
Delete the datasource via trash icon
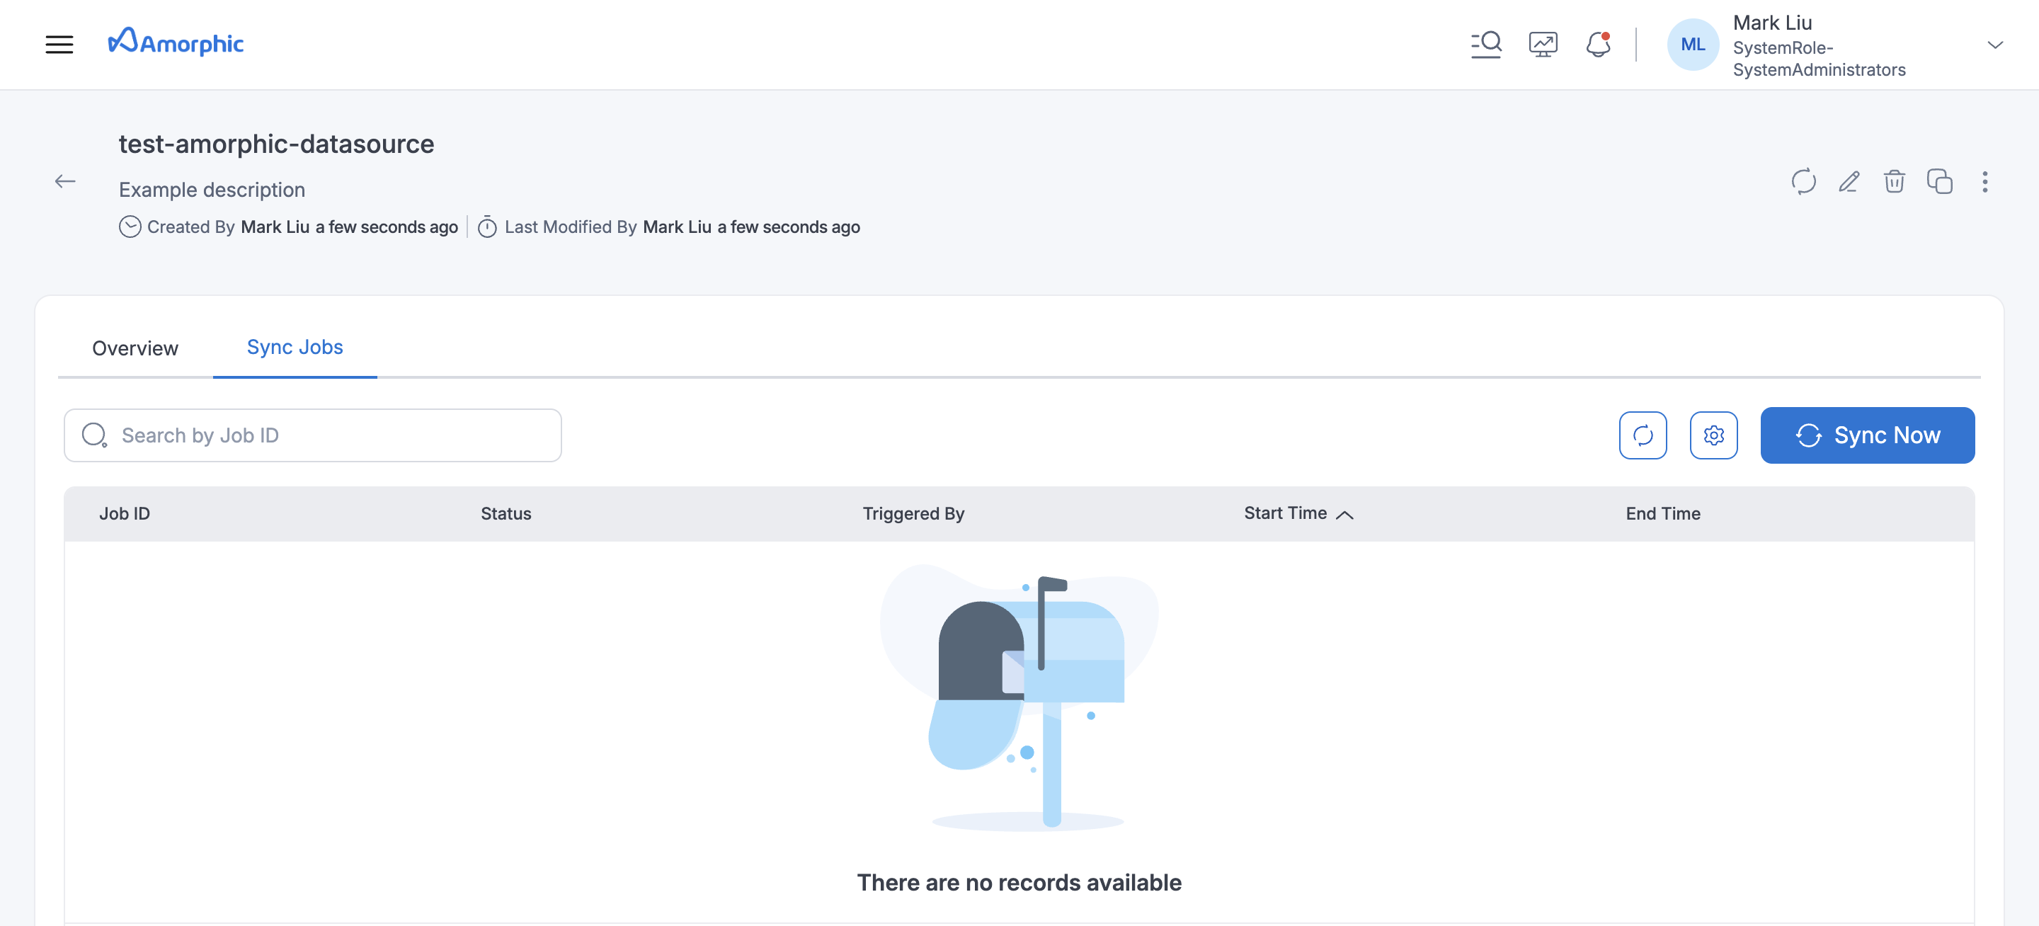[1895, 182]
